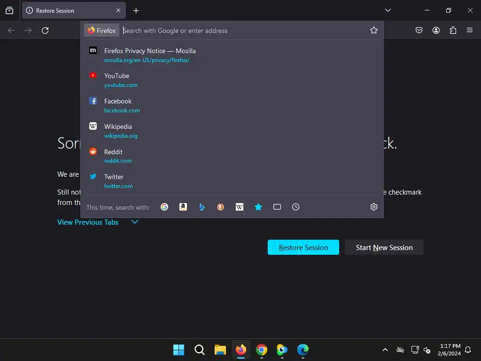Search this time with Google
481x361 pixels.
[x=164, y=207]
